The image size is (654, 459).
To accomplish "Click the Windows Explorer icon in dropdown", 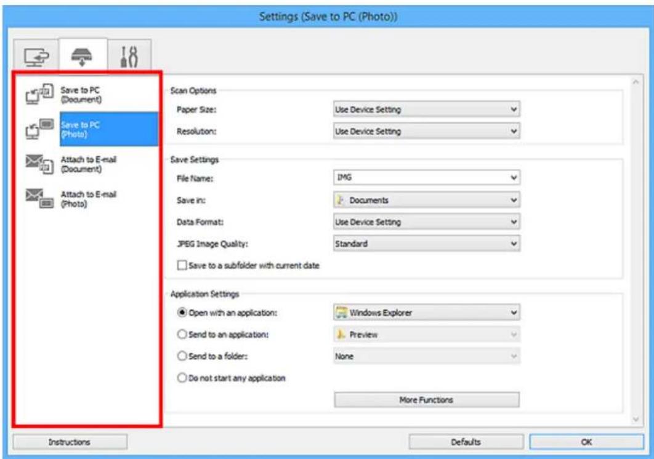I will pos(342,313).
